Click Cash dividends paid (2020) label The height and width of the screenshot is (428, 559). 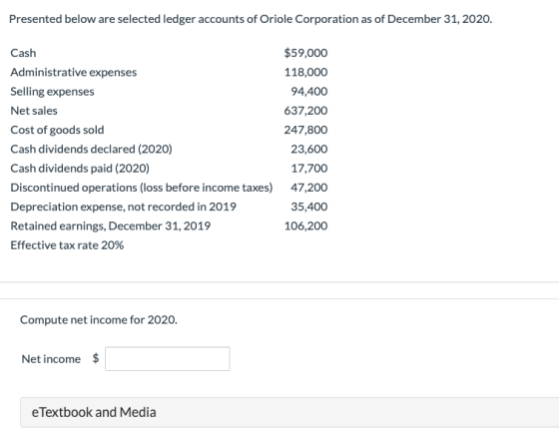point(80,169)
